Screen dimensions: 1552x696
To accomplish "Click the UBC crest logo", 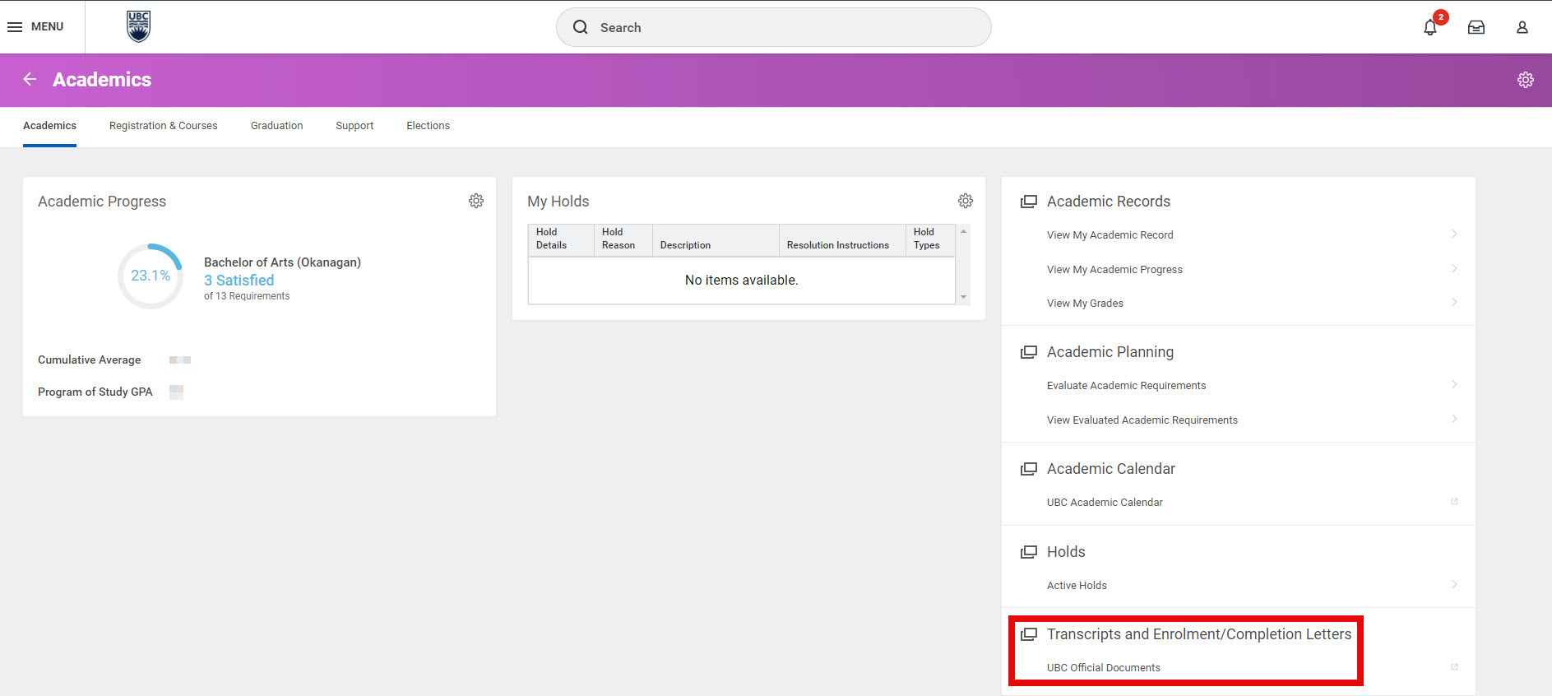I will tap(138, 26).
